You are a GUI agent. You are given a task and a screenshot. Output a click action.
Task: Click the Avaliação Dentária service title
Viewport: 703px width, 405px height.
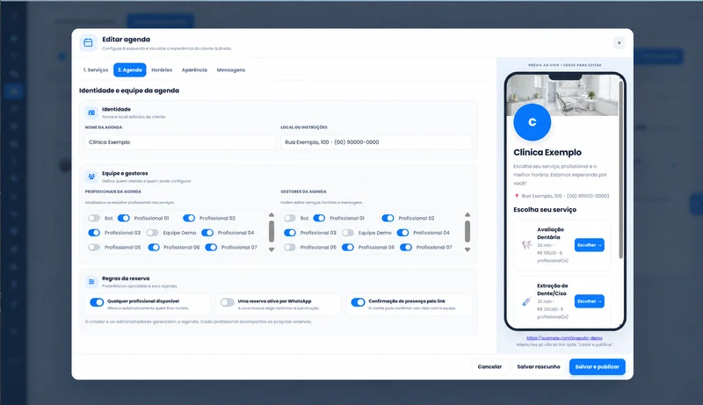tap(551, 233)
